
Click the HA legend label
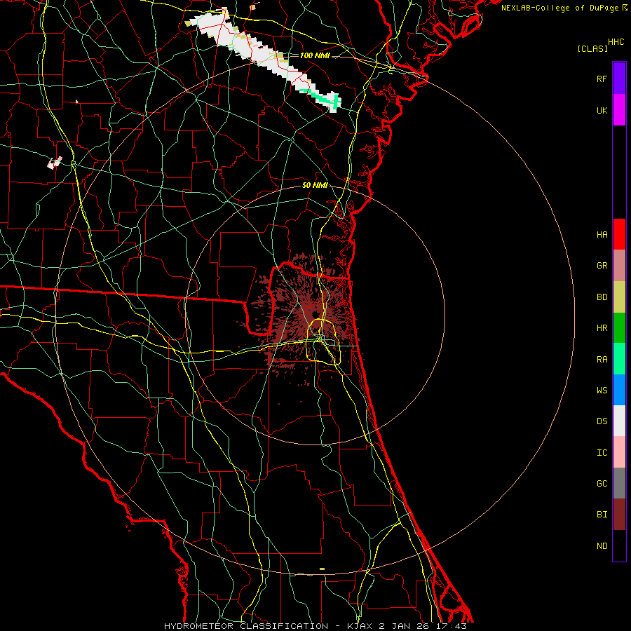click(x=602, y=234)
